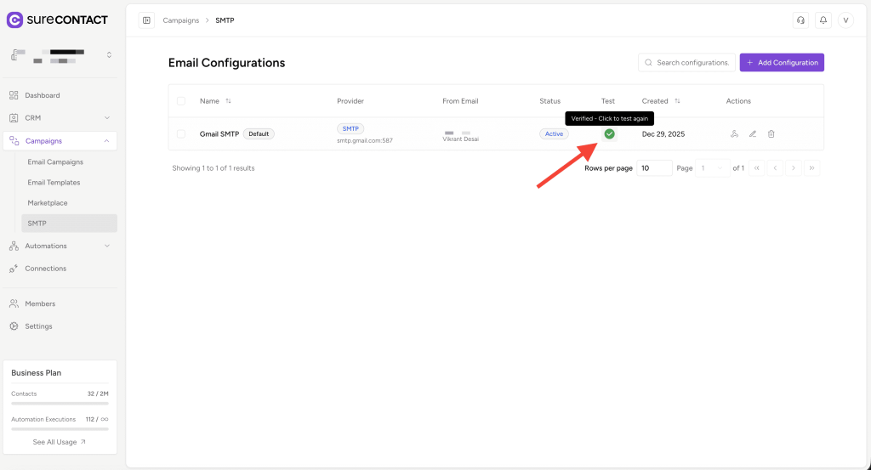Open the headset support icon
Image resolution: width=871 pixels, height=470 pixels.
click(x=800, y=20)
